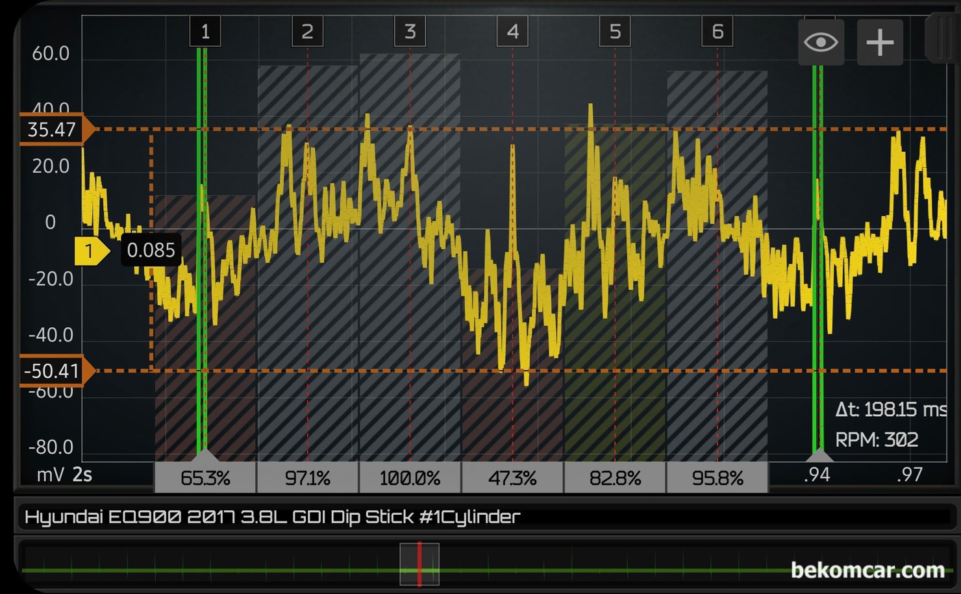Click the yellow channel 1 marker
961x594 pixels.
[x=90, y=251]
